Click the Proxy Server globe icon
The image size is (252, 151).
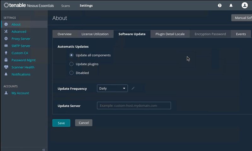[6, 38]
